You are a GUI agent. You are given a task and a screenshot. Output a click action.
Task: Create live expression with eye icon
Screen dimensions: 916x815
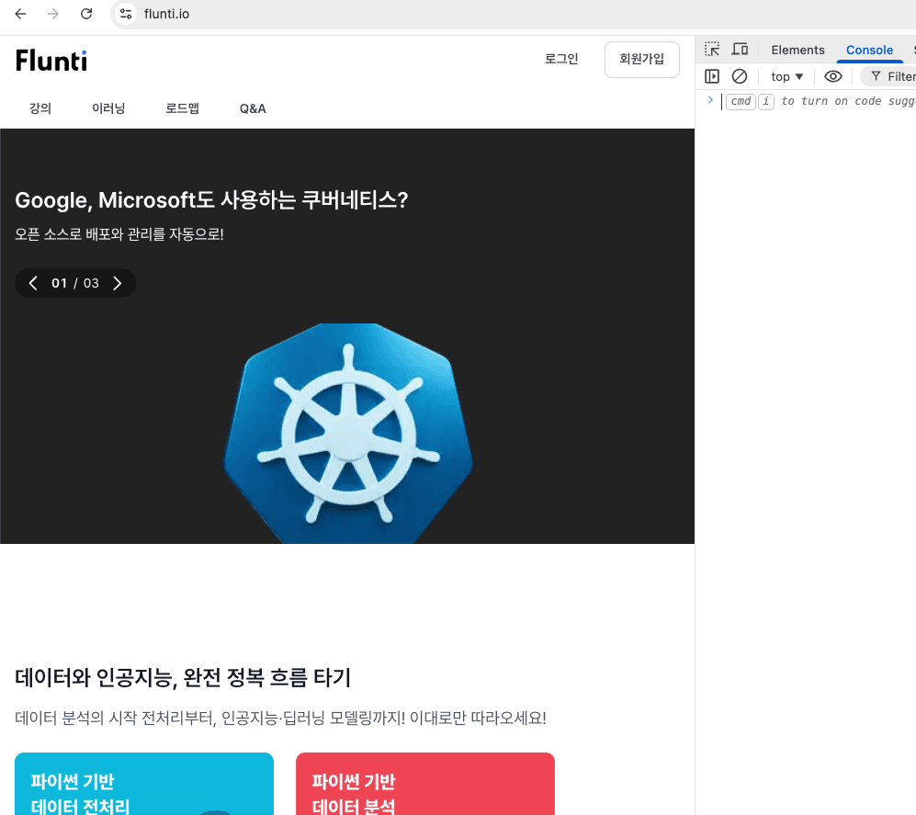click(x=833, y=76)
